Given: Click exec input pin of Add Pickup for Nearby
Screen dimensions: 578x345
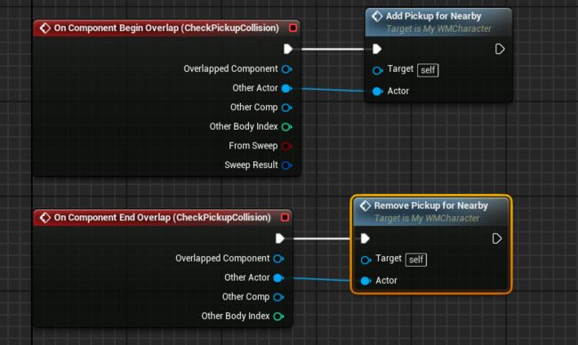Looking at the screenshot, I should click(x=377, y=49).
